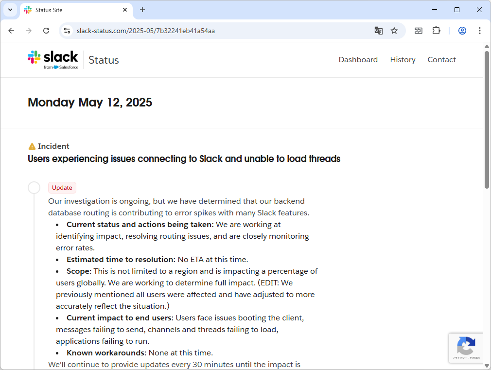Minimize the browser window
Viewport: 491px width, 370px height.
[435, 10]
